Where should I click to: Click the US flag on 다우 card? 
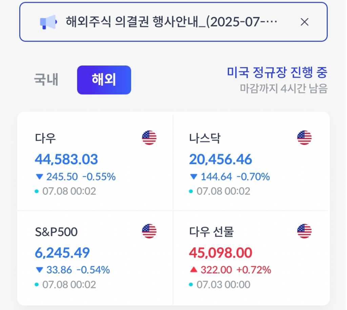pyautogui.click(x=149, y=138)
